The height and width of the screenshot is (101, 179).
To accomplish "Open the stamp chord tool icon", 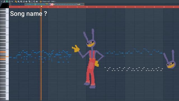I will point(10,1).
